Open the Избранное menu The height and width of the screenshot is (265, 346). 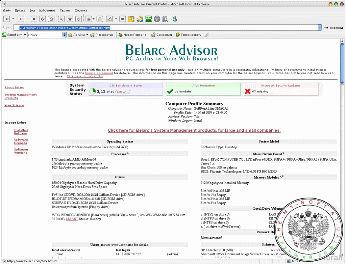(x=47, y=10)
